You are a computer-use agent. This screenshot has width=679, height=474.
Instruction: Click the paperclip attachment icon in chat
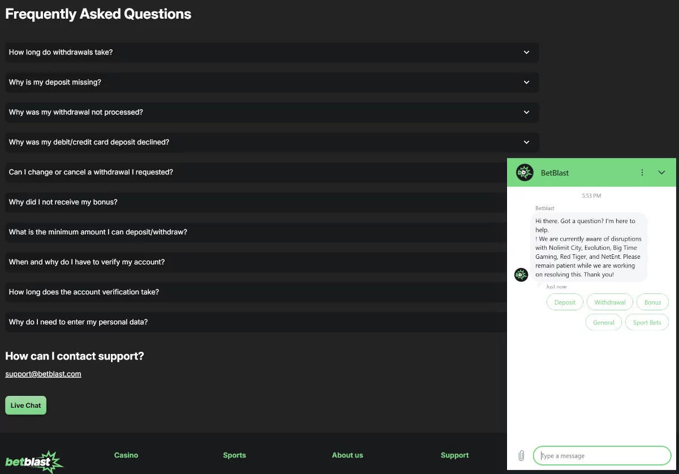(x=521, y=456)
